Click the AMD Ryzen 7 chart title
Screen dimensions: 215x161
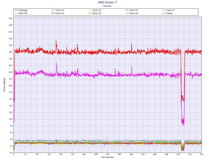[x=107, y=2]
